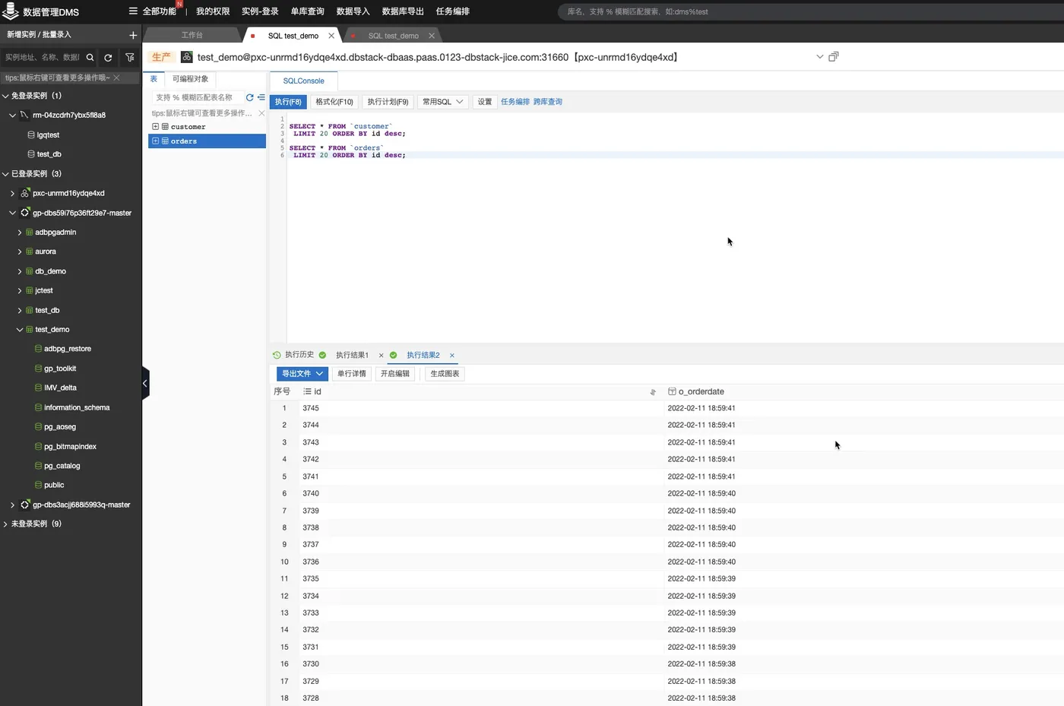The height and width of the screenshot is (706, 1064).
Task: Click the instance icon beside test_demo@pxc
Action: click(186, 57)
